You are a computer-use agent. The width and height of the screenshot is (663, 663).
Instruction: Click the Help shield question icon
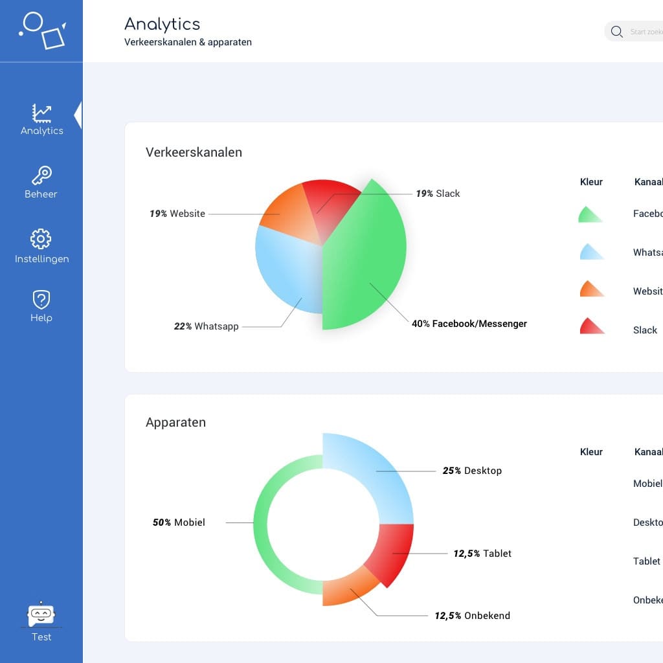pos(41,300)
